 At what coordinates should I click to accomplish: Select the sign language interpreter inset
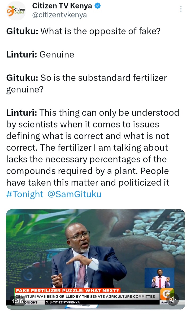(159, 278)
